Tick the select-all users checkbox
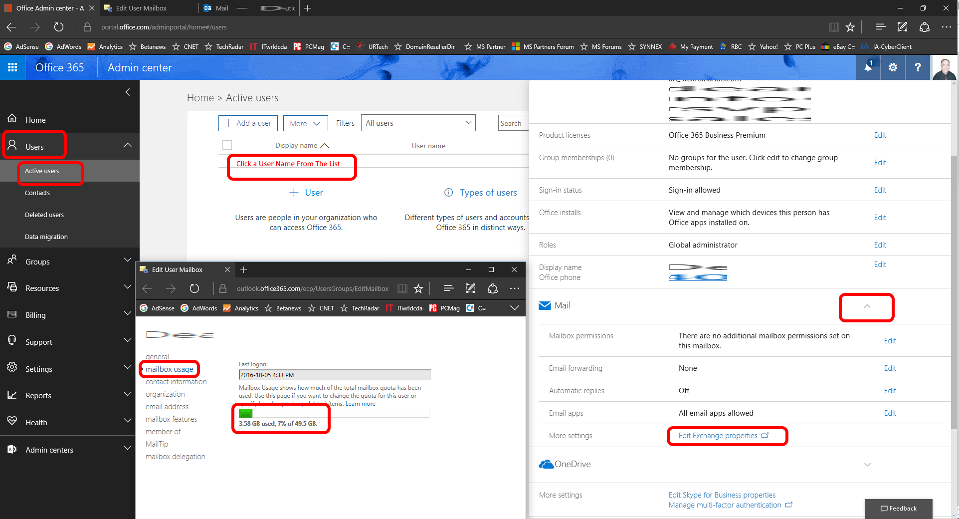This screenshot has width=959, height=519. coord(227,145)
